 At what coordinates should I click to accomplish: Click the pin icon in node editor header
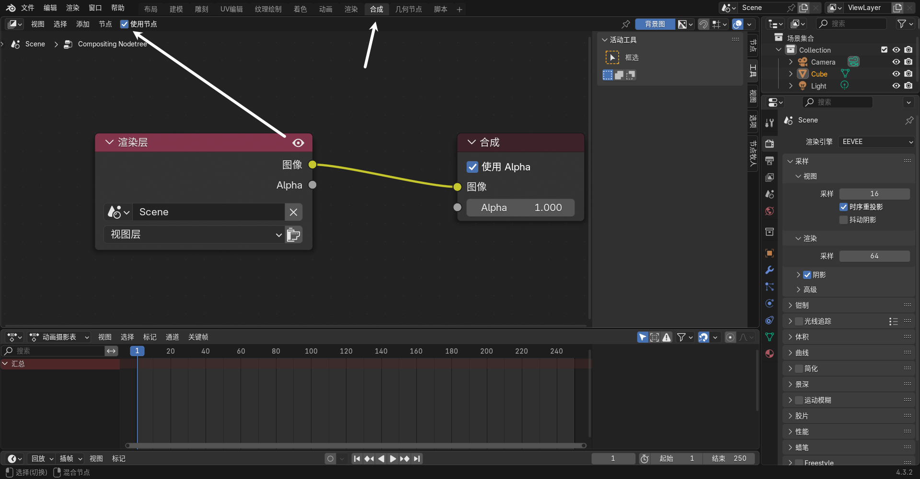625,24
